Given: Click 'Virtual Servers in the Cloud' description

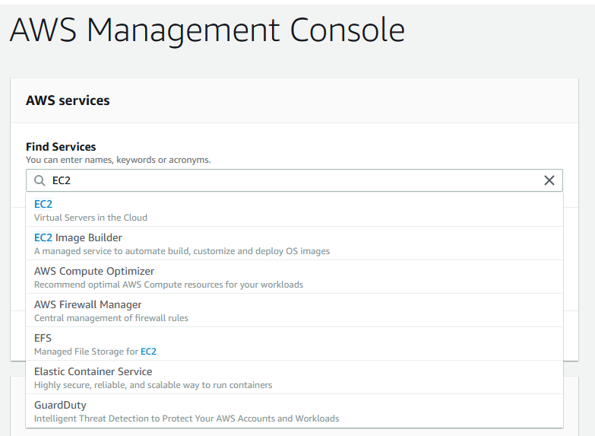Looking at the screenshot, I should pos(90,218).
